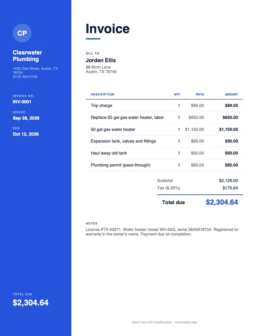Click the sidebar total $2,304.64
This screenshot has height=336, width=260.
point(30,303)
